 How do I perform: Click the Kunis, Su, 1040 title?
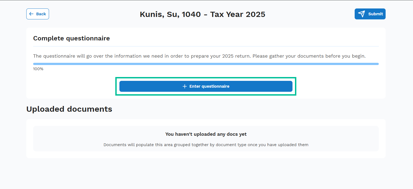point(202,14)
